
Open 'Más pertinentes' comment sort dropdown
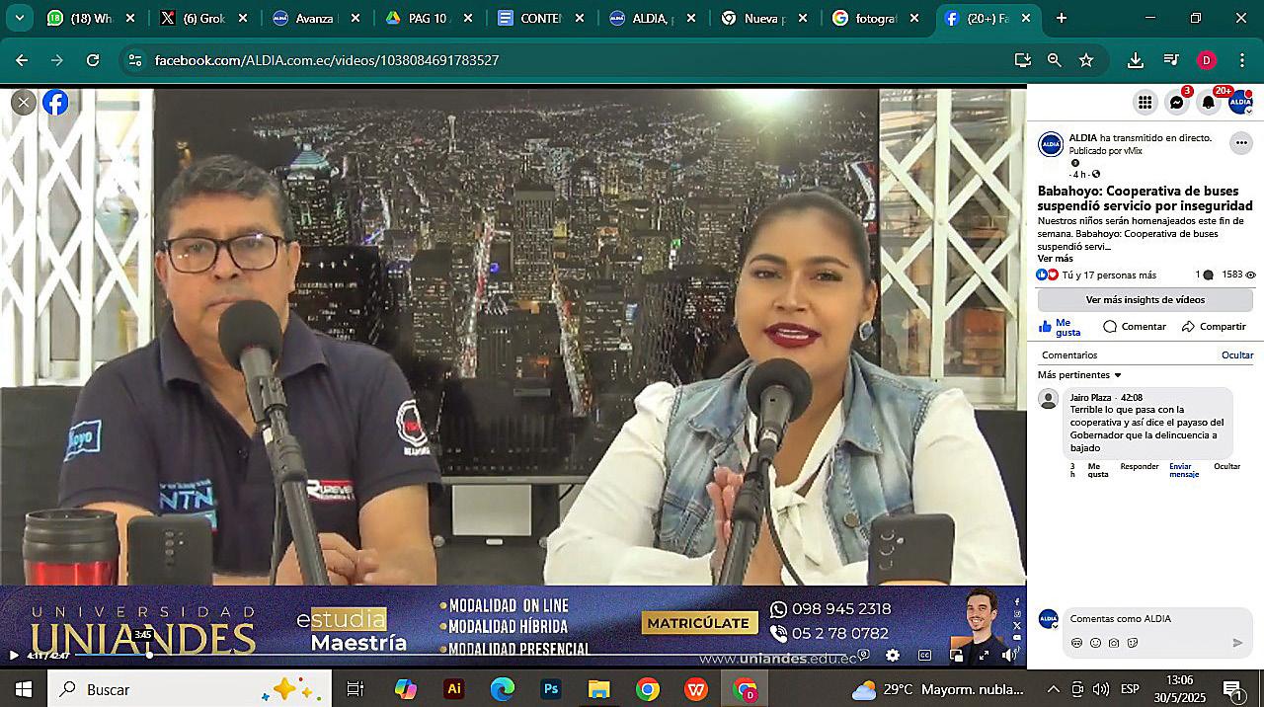click(x=1080, y=375)
